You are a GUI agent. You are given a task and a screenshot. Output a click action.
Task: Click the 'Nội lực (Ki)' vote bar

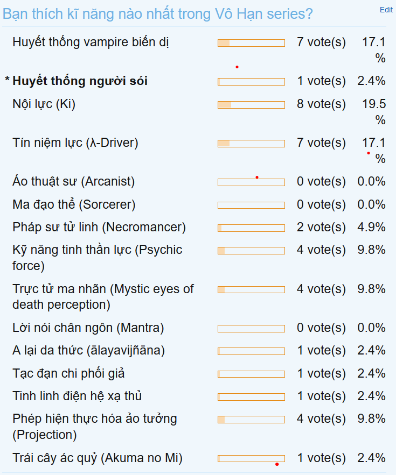[251, 104]
